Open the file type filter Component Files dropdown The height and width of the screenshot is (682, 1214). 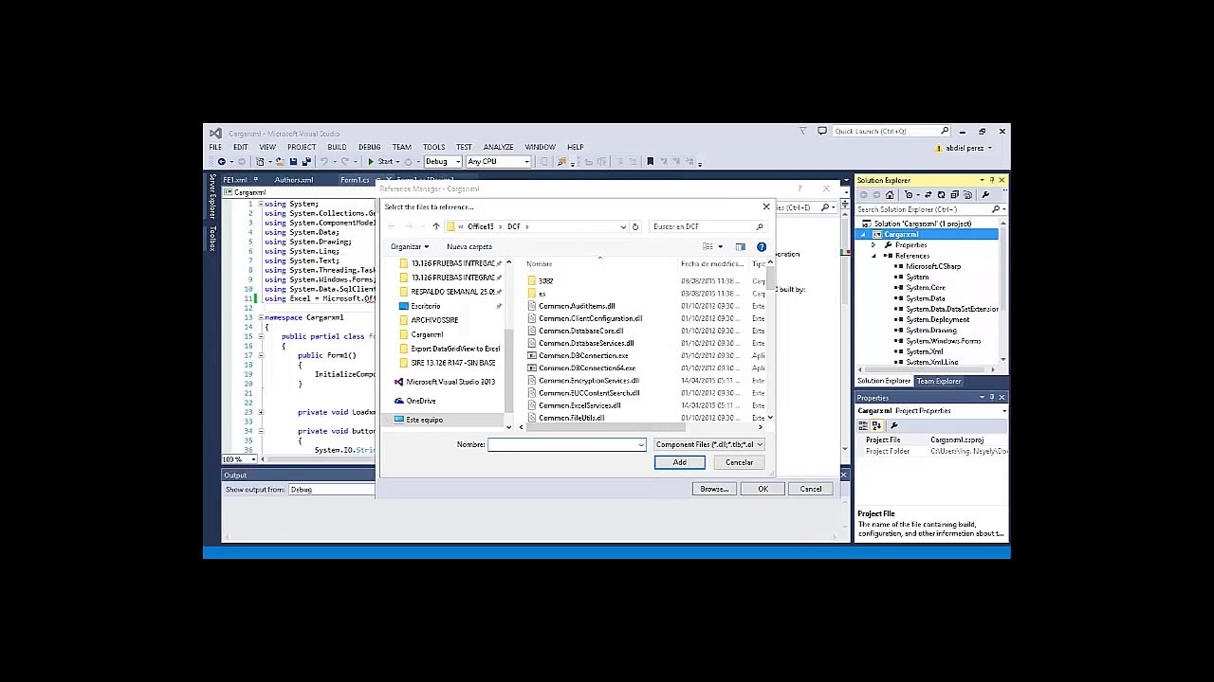[x=708, y=444]
